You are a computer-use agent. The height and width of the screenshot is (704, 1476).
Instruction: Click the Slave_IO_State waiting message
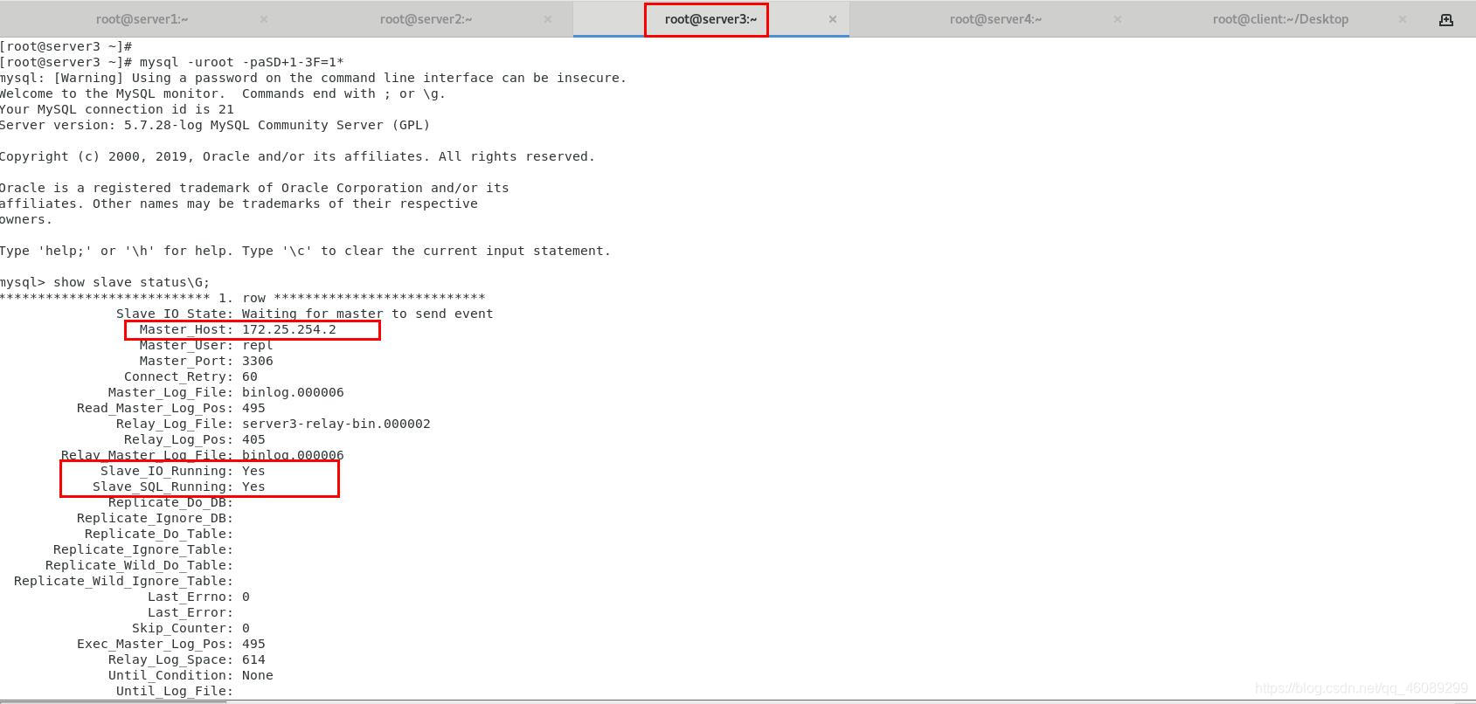(x=368, y=314)
